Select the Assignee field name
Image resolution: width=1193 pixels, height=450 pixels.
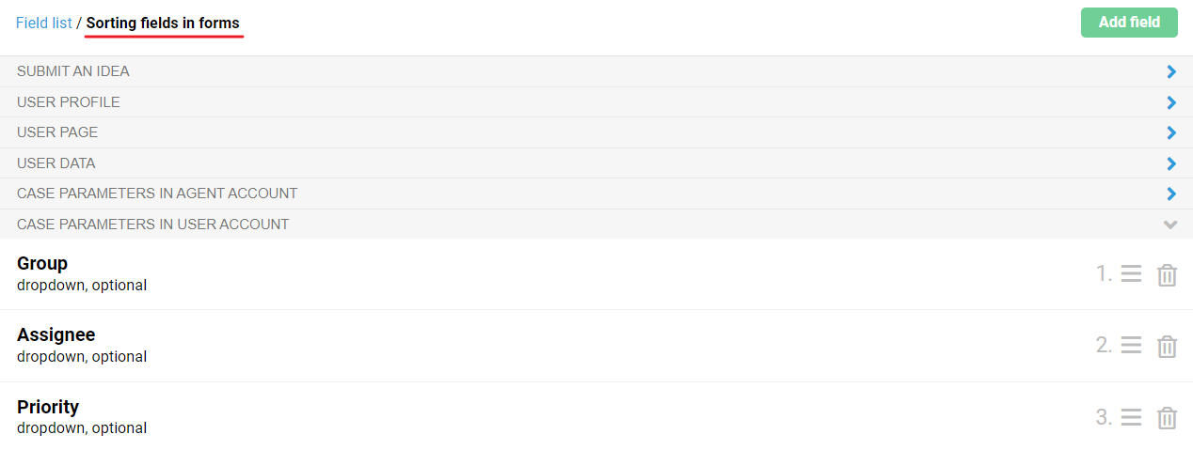tap(56, 334)
